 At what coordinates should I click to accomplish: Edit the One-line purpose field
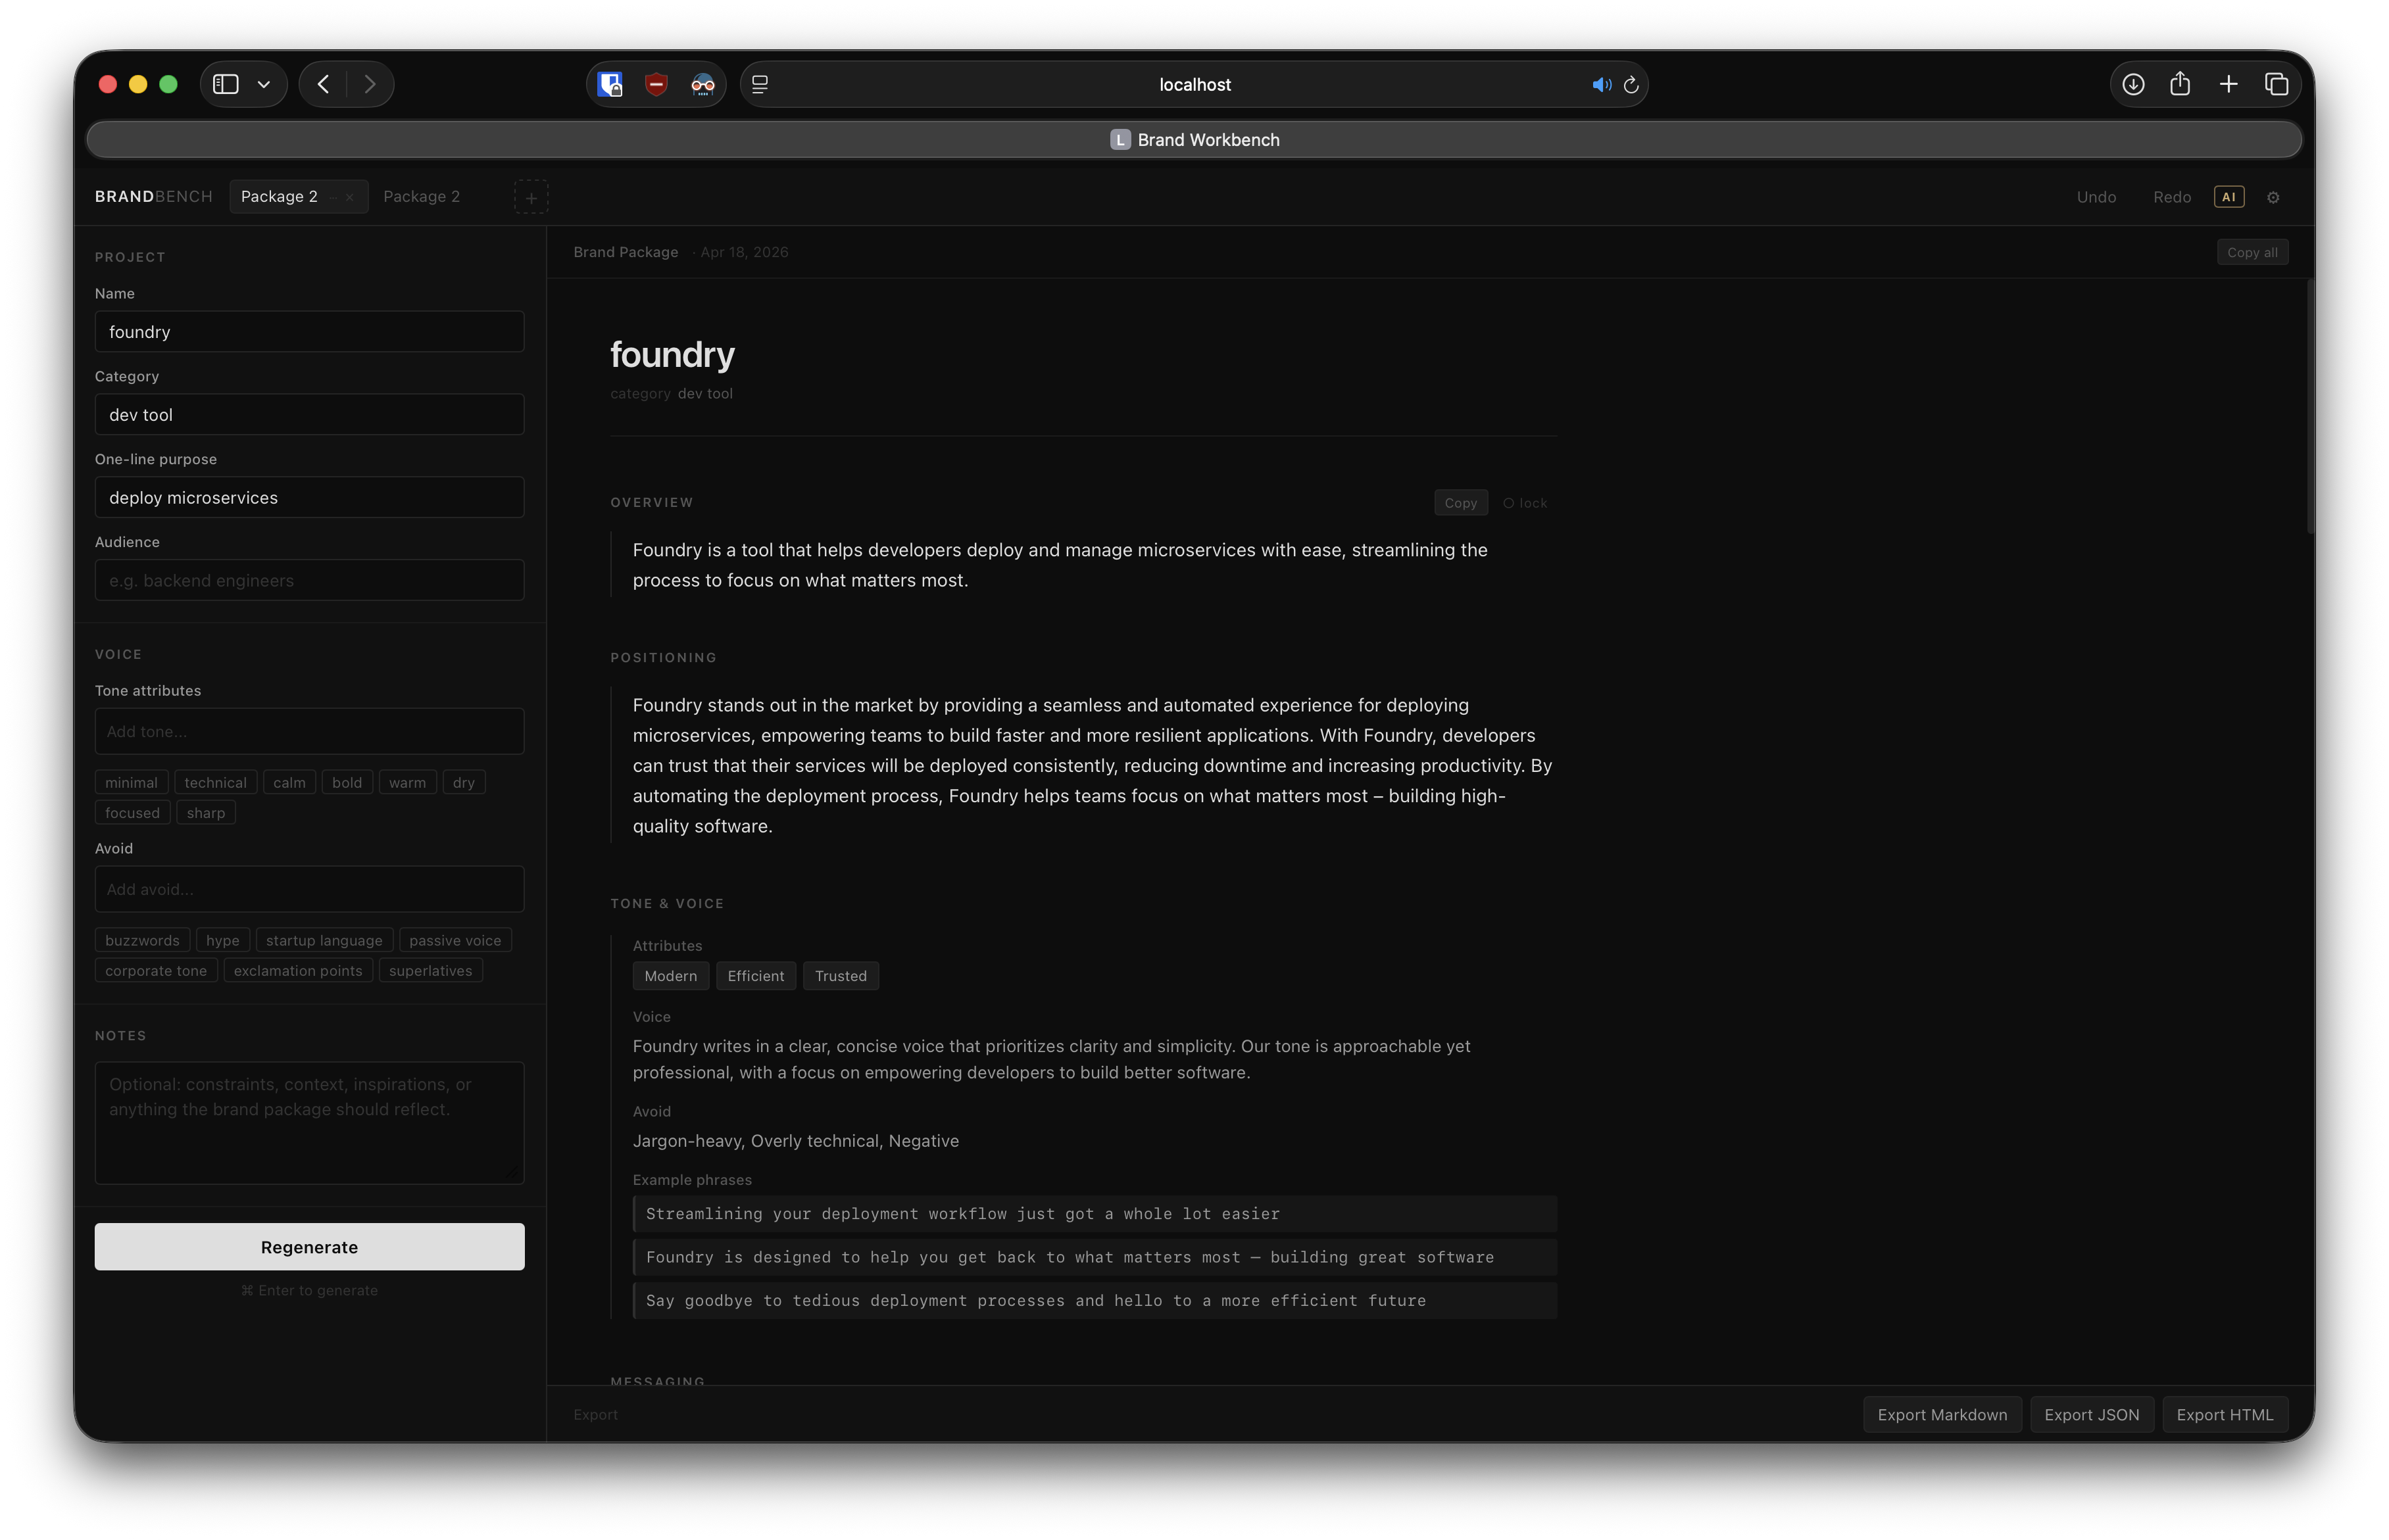point(309,498)
